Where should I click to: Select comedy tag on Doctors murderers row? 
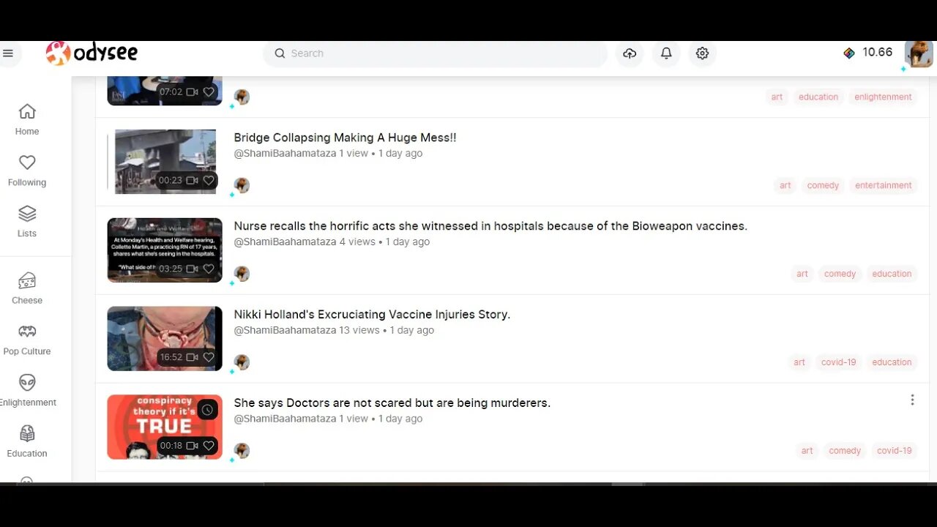(x=845, y=451)
